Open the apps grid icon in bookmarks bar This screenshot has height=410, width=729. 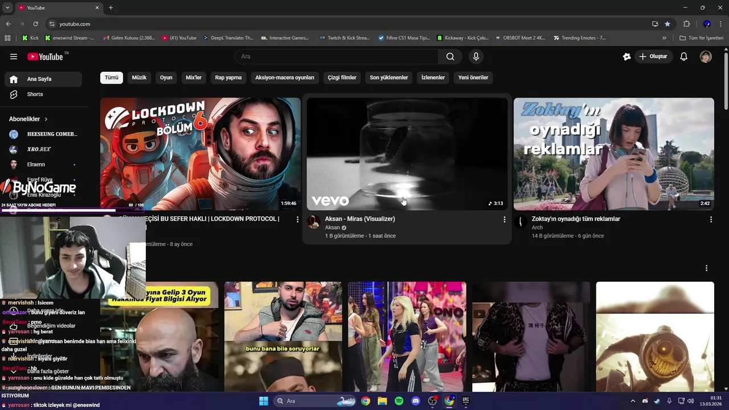7,38
